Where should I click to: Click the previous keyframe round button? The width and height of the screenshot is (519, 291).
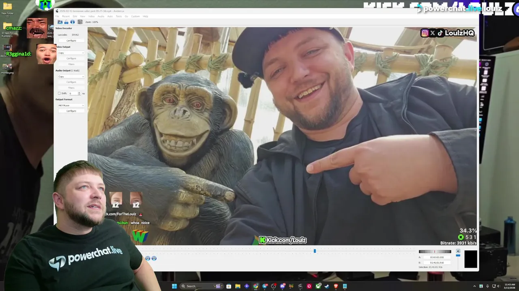coord(148,258)
